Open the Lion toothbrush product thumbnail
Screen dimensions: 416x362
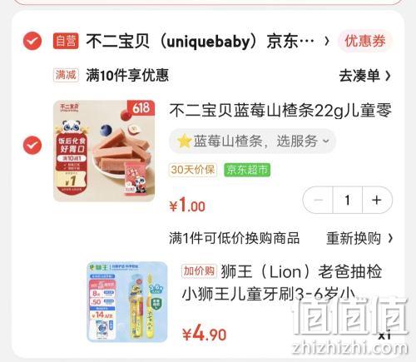coord(127,302)
